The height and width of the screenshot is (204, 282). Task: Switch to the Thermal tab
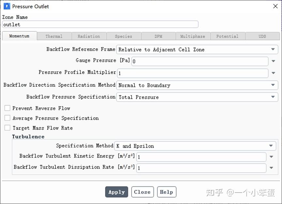pyautogui.click(x=54, y=36)
